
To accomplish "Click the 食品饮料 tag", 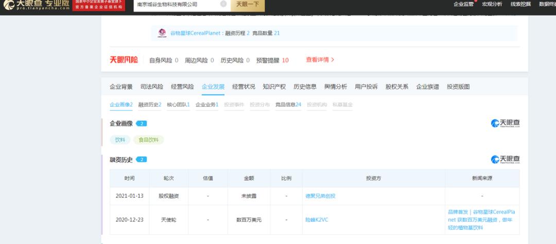I will click(x=148, y=140).
